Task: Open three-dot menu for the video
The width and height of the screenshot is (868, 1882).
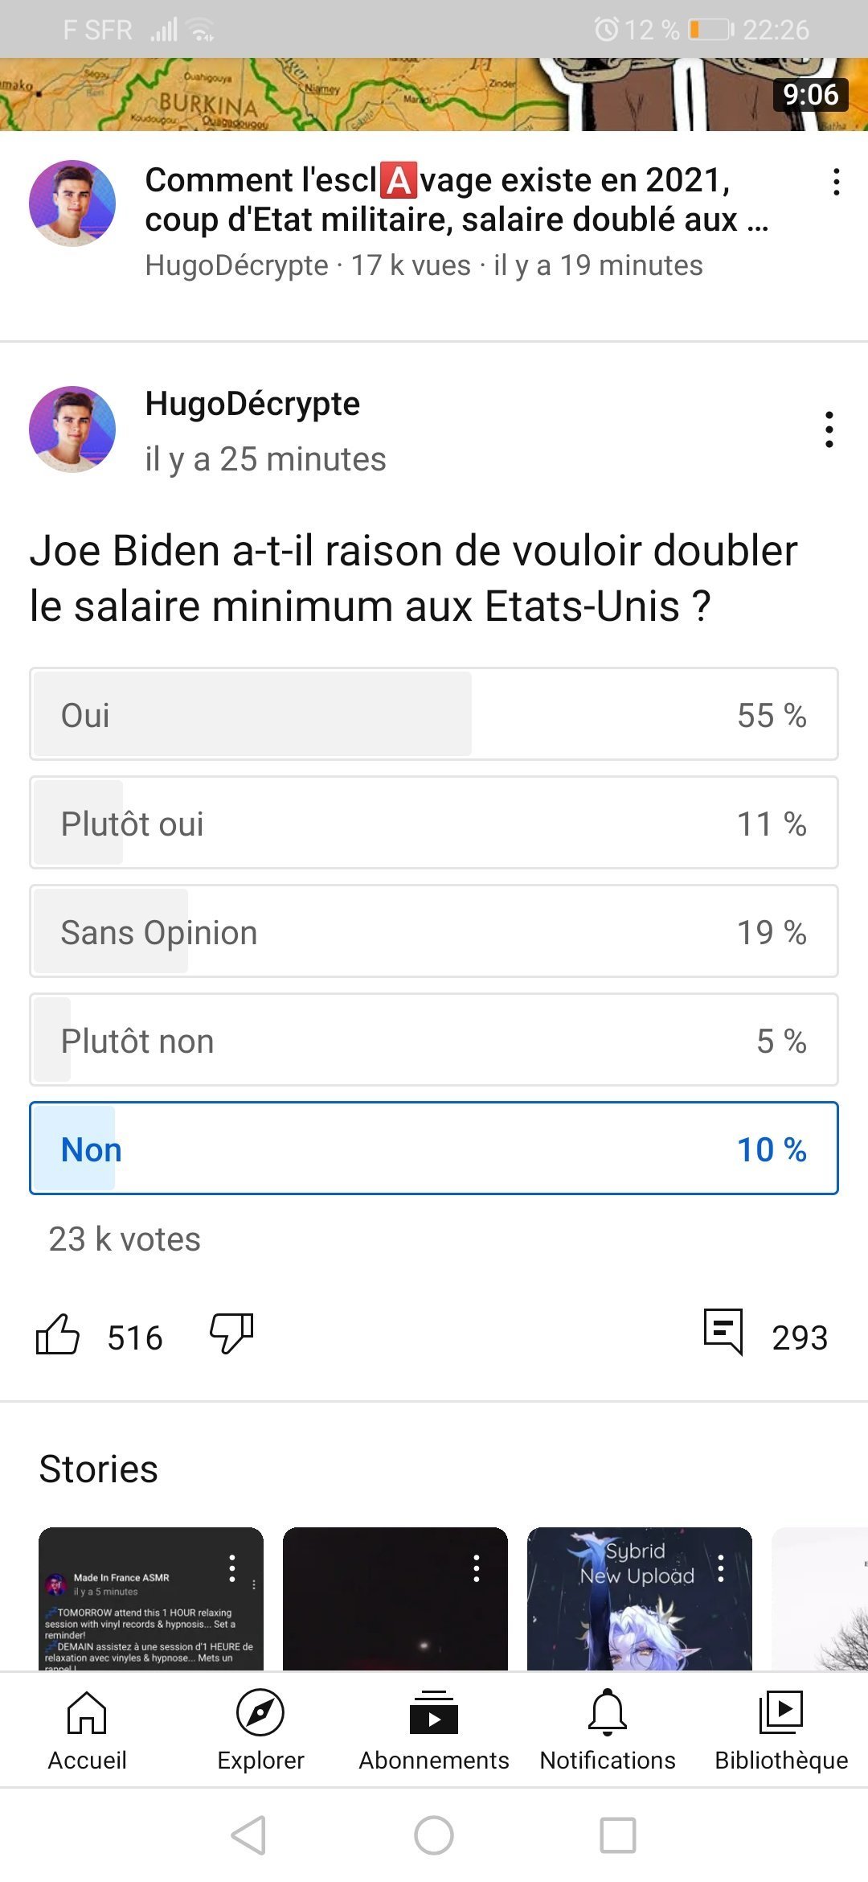Action: pyautogui.click(x=837, y=182)
